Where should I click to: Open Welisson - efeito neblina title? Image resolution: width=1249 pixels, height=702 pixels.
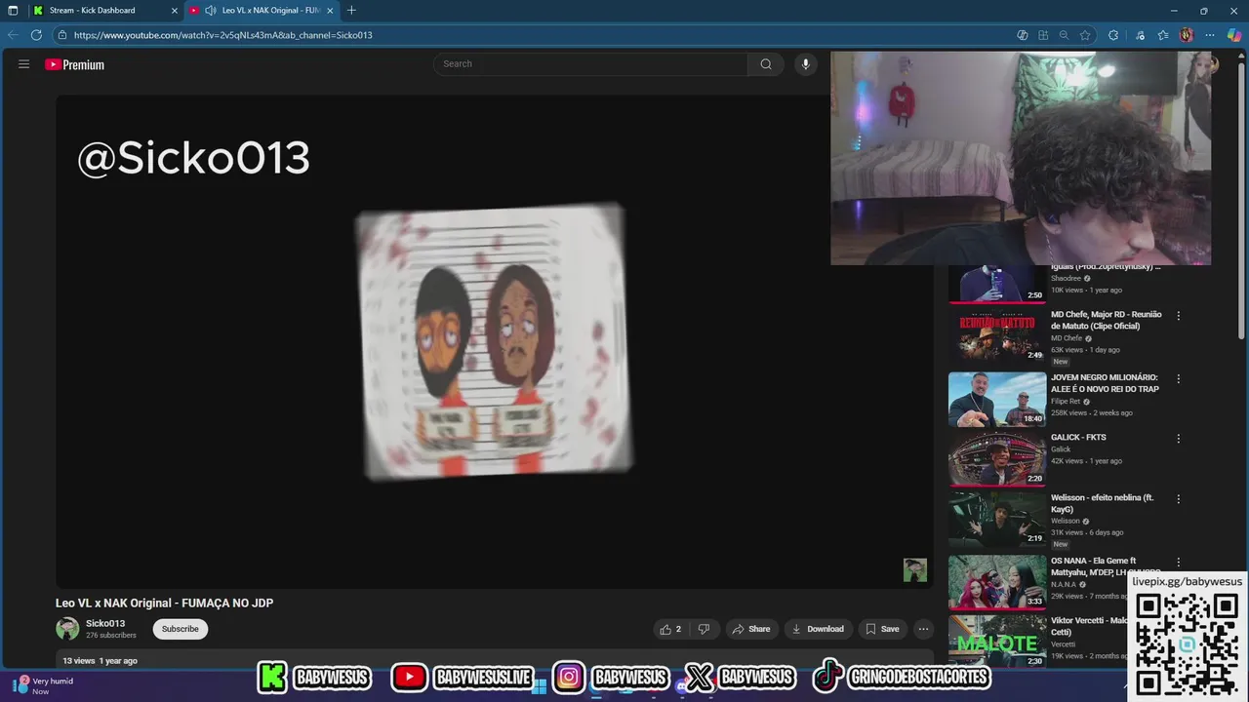pyautogui.click(x=1102, y=503)
